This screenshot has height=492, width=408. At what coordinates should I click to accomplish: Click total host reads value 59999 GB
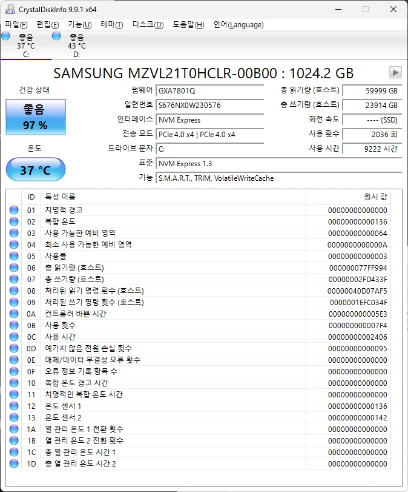(372, 90)
